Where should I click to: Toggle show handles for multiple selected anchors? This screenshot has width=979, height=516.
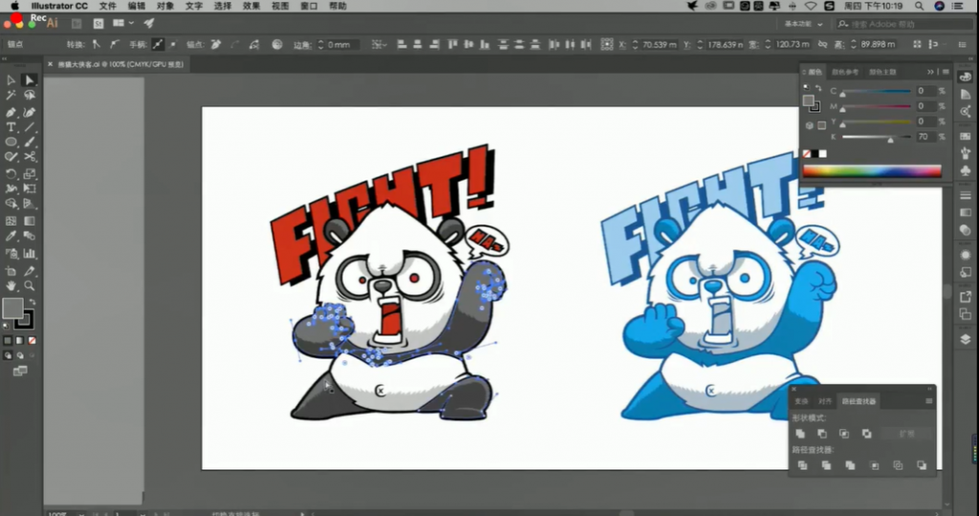(x=158, y=44)
